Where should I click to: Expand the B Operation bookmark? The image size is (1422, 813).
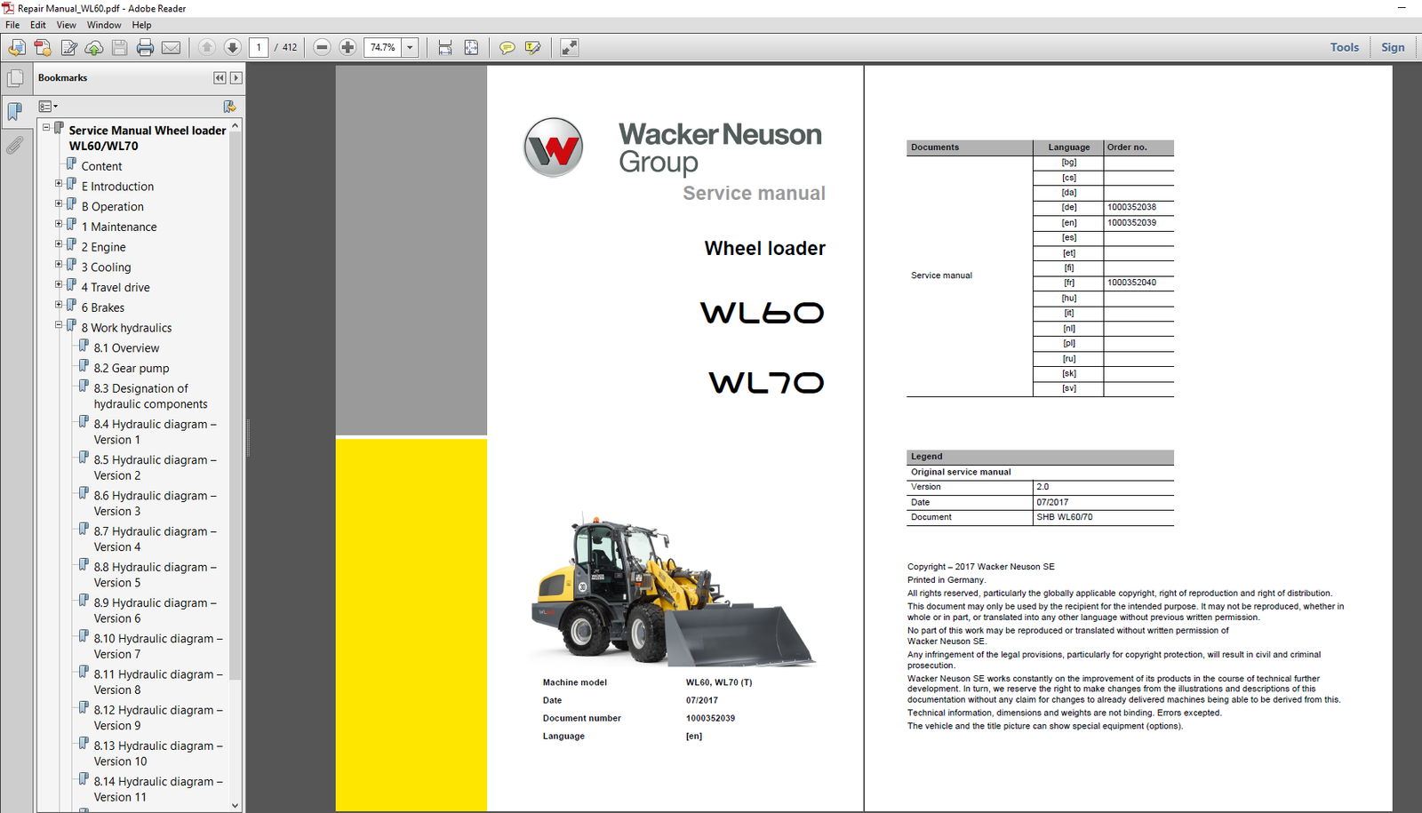pos(59,204)
